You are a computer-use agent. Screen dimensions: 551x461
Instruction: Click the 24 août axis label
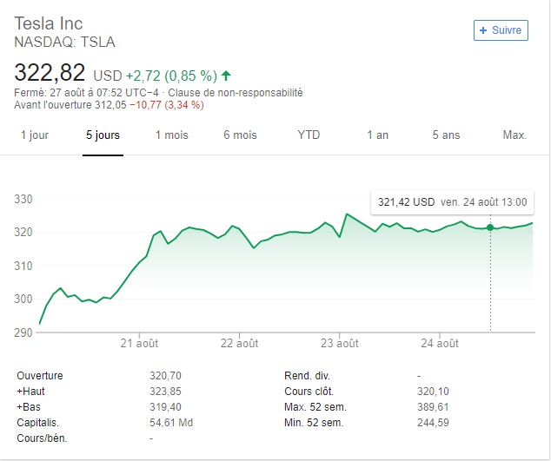click(x=440, y=343)
